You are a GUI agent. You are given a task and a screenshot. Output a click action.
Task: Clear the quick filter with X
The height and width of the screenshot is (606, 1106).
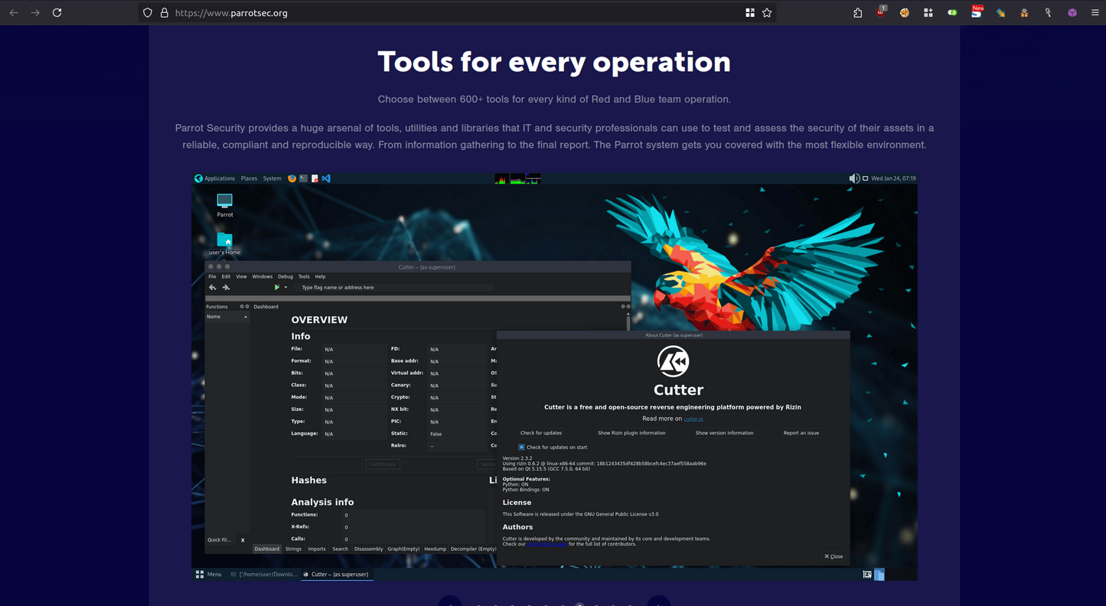coord(243,540)
